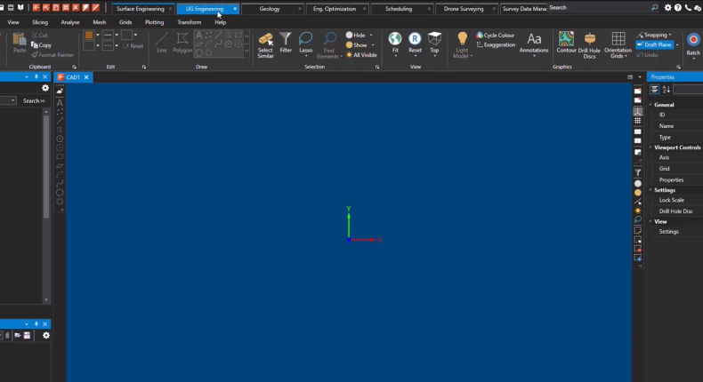Click the Copy button
This screenshot has width=703, height=382.
pyautogui.click(x=41, y=45)
